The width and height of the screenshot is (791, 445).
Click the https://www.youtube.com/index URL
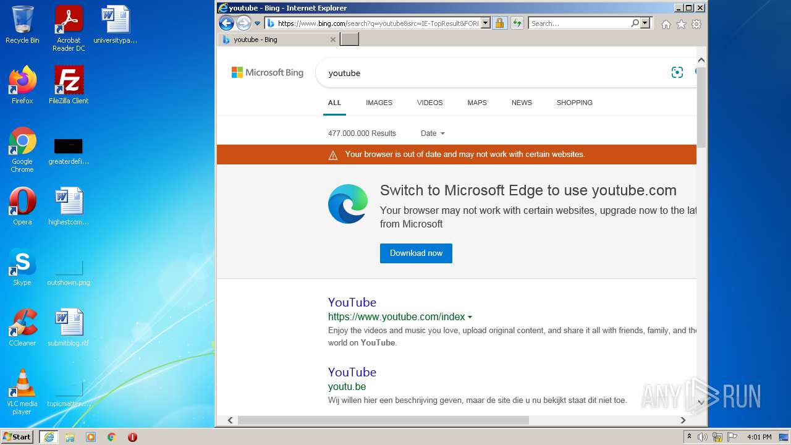pyautogui.click(x=396, y=317)
